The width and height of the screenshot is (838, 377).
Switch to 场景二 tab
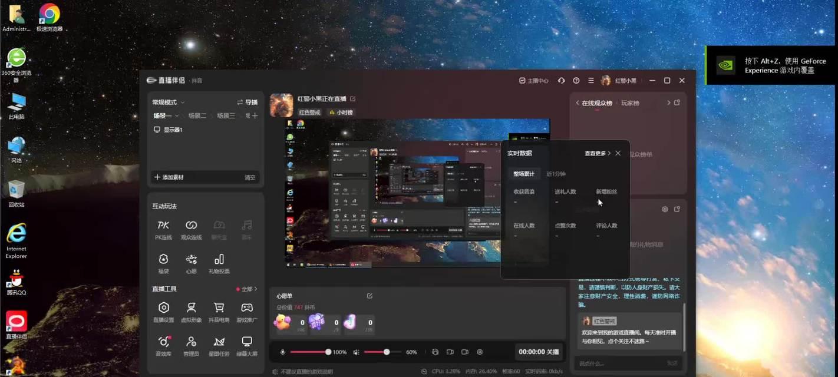pyautogui.click(x=197, y=116)
